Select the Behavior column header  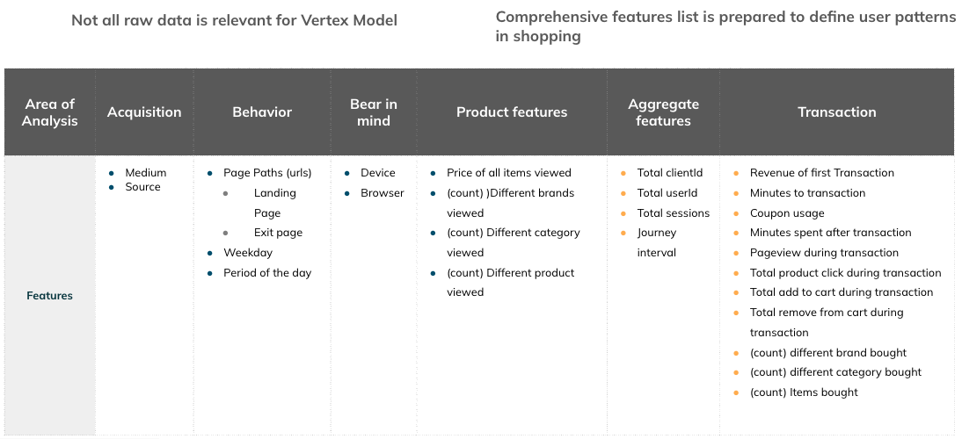[x=262, y=112]
